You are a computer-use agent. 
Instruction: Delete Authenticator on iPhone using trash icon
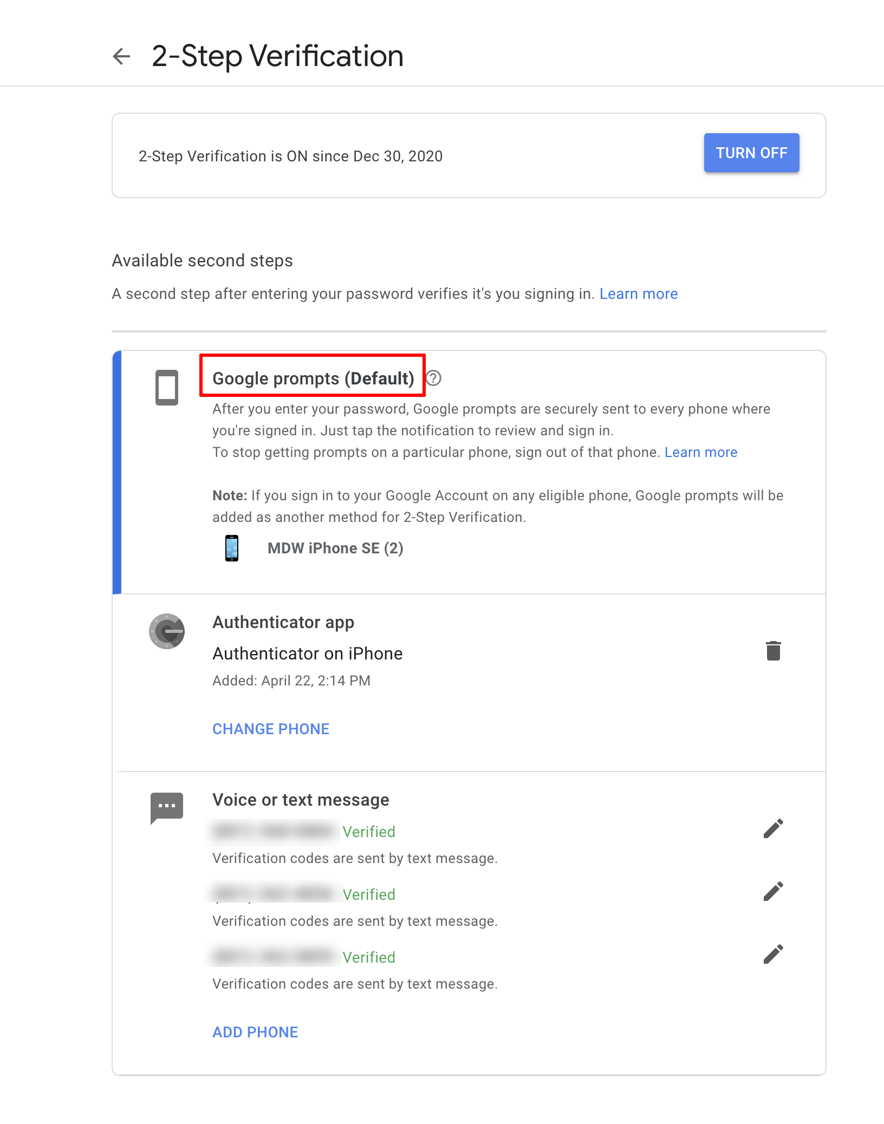(x=773, y=652)
